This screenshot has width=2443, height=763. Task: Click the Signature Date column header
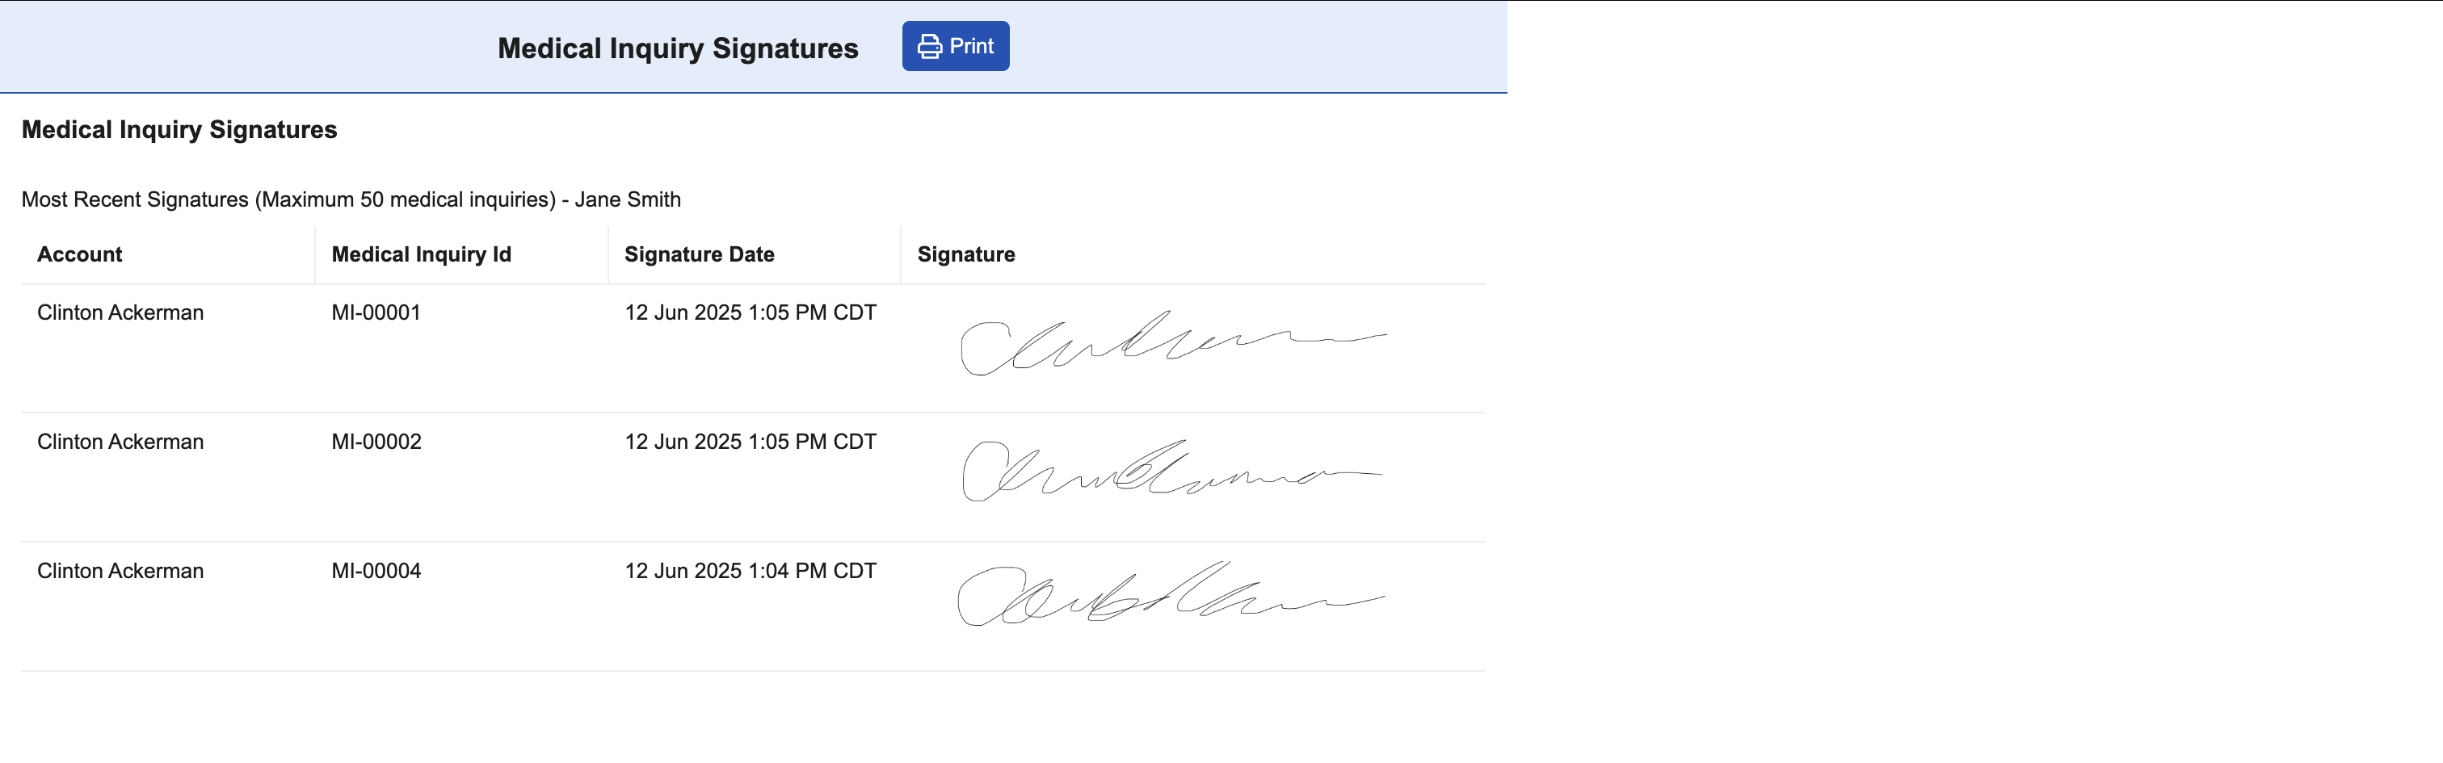tap(699, 254)
